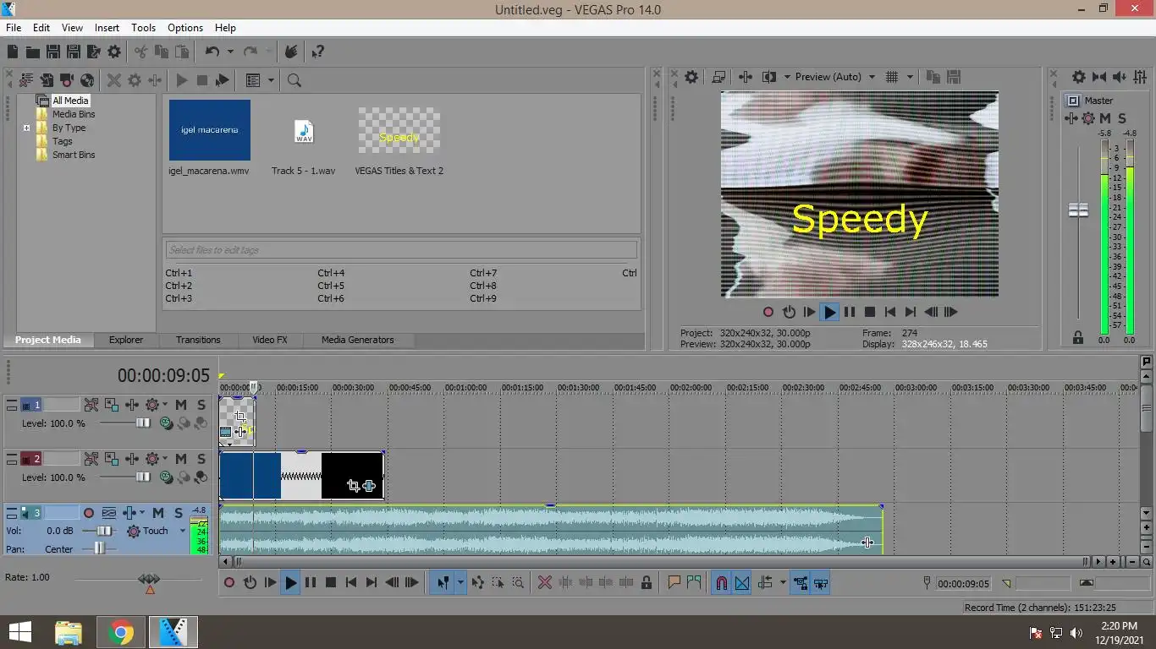
Task: Click the red Delete X in timeline toolbar
Action: 545,582
